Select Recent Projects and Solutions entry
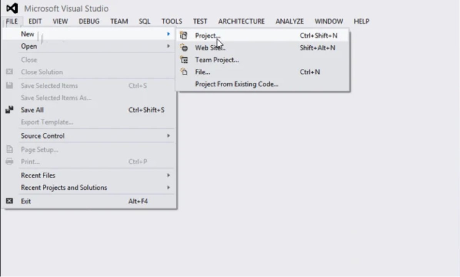Viewport: 460px width, 277px height. tap(89, 187)
